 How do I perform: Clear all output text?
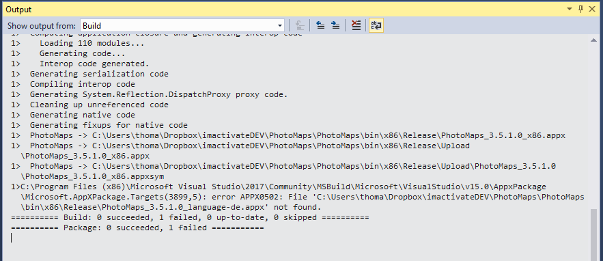(356, 26)
